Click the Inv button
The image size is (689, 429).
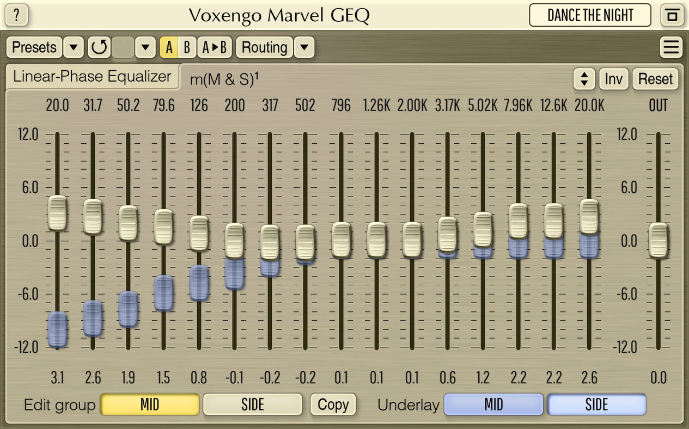[614, 79]
